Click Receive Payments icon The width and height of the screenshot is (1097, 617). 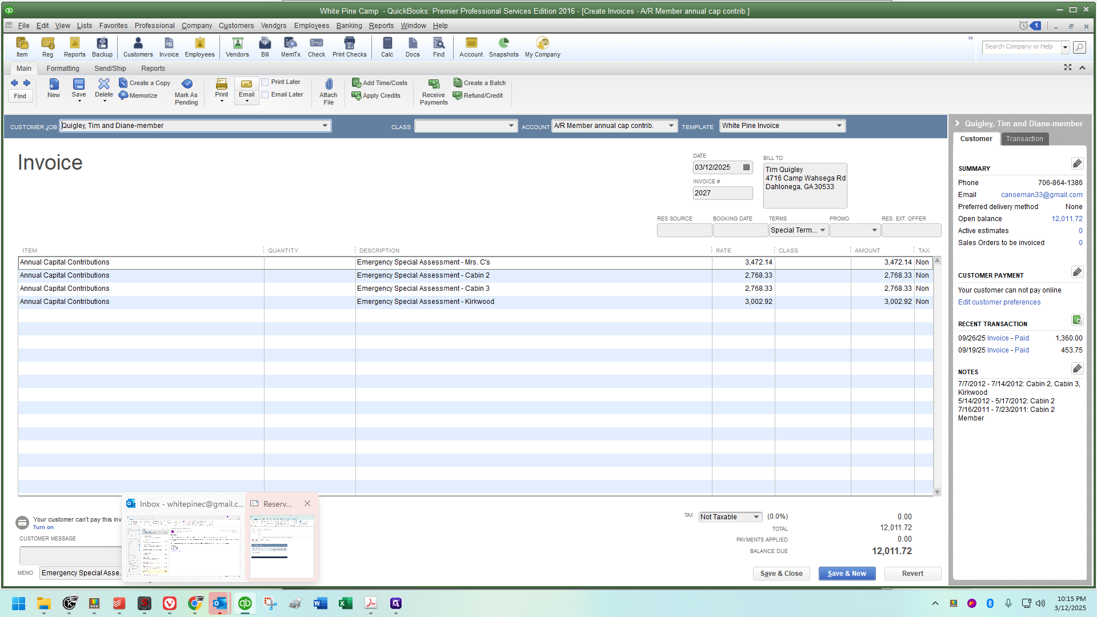434,91
